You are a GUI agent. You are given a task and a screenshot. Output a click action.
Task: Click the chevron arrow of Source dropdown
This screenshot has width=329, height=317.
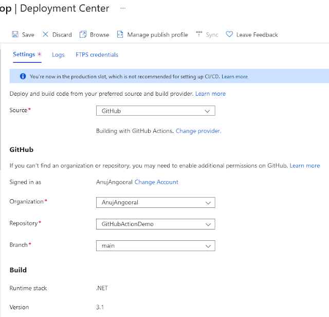tap(207, 111)
